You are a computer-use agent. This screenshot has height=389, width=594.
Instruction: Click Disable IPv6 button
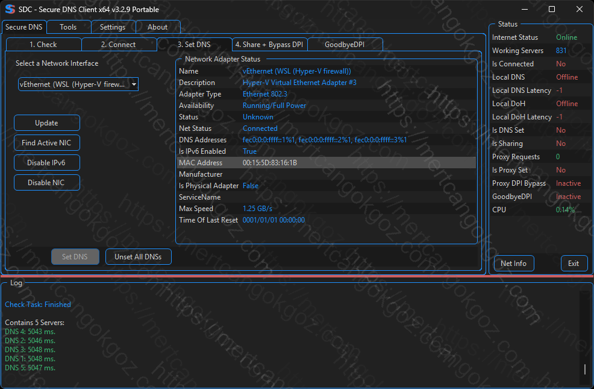tap(46, 163)
